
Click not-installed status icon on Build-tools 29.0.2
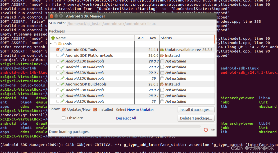162,67
